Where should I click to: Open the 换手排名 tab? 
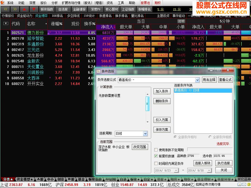coord(121,16)
